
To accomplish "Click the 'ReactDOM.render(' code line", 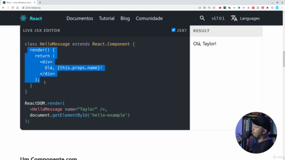I will click(45, 103).
